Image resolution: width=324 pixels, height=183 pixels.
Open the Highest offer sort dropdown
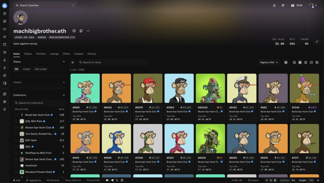click(x=269, y=62)
